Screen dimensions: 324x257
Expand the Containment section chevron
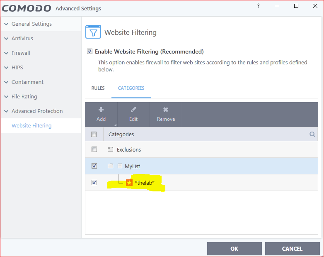6,82
